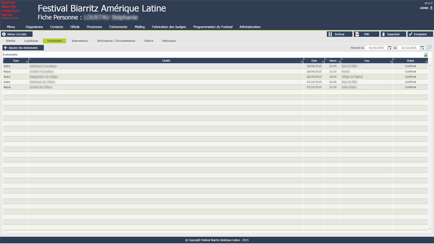This screenshot has height=244, width=434.
Task: Sort by the Lieu column header
Action: pos(367,61)
